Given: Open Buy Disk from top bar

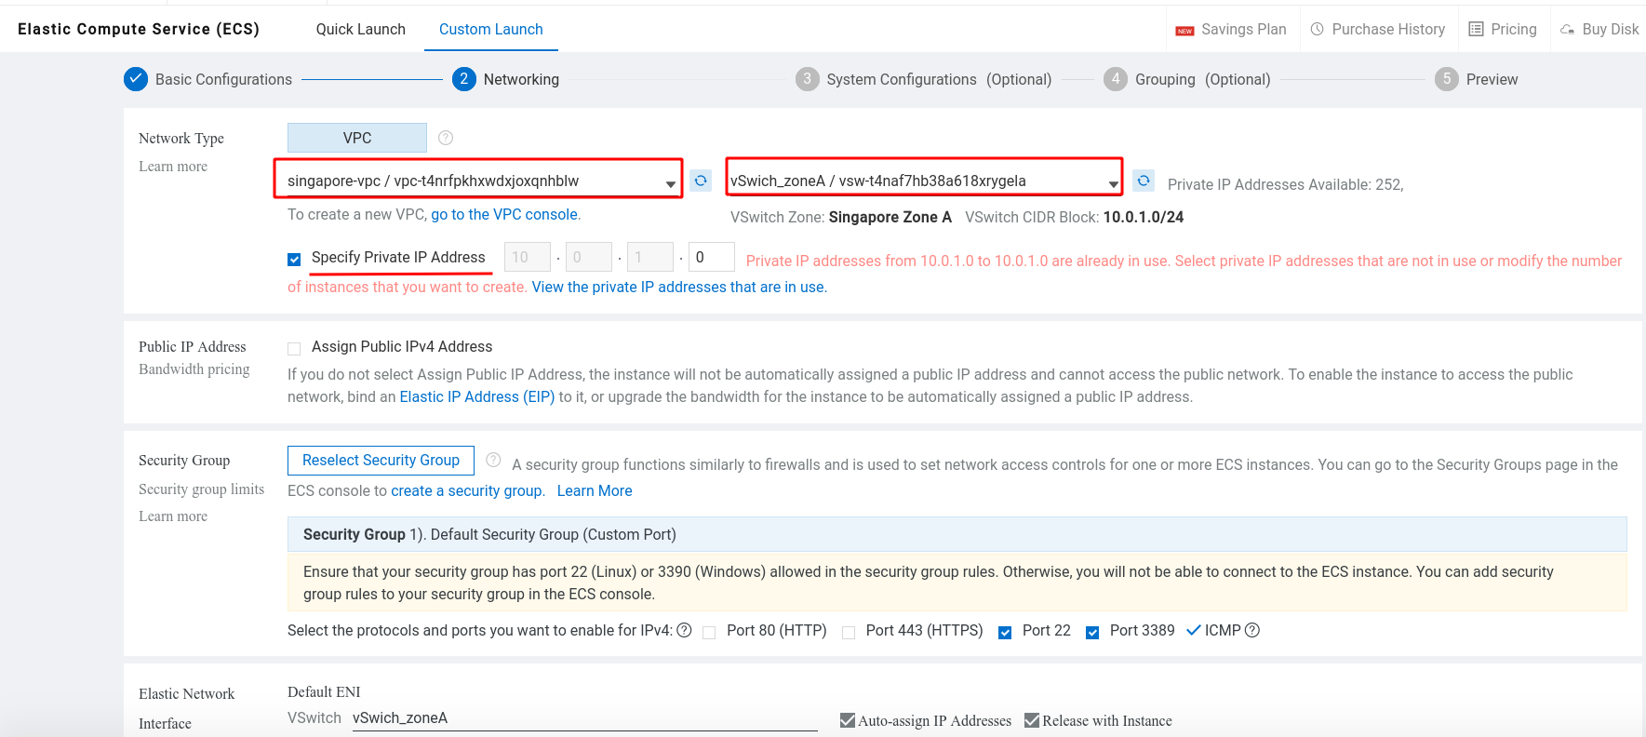Looking at the screenshot, I should pyautogui.click(x=1599, y=29).
